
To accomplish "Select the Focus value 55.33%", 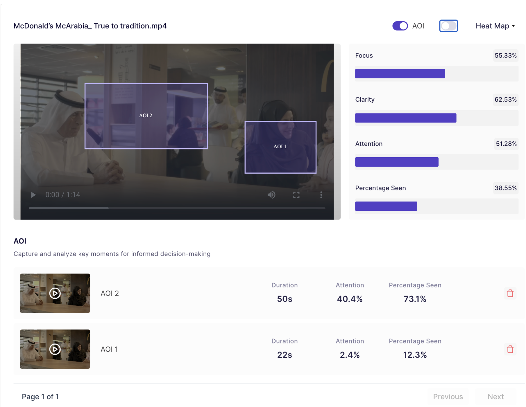I will click(x=506, y=55).
